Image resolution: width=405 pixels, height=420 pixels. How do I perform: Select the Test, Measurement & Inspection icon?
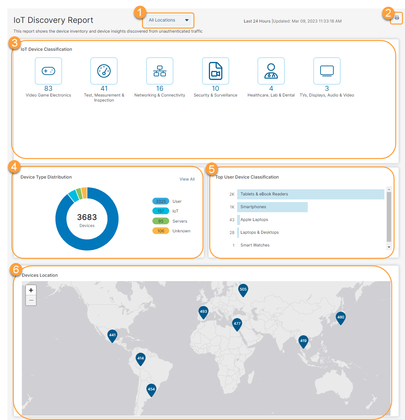104,71
